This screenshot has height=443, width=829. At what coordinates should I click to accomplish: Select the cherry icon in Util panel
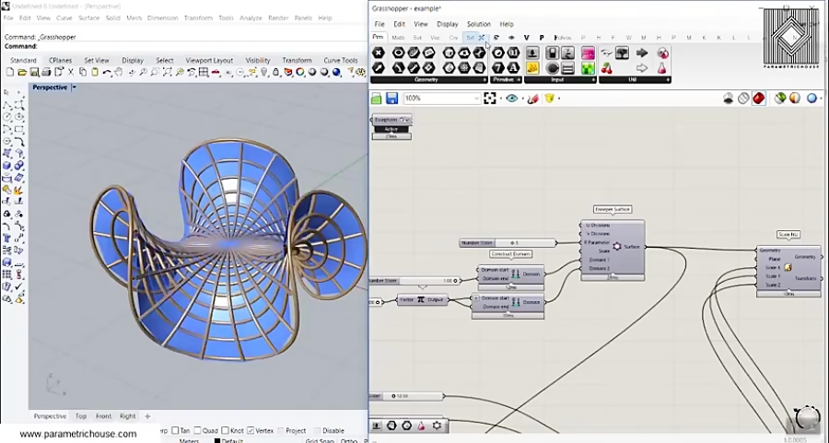click(x=607, y=68)
